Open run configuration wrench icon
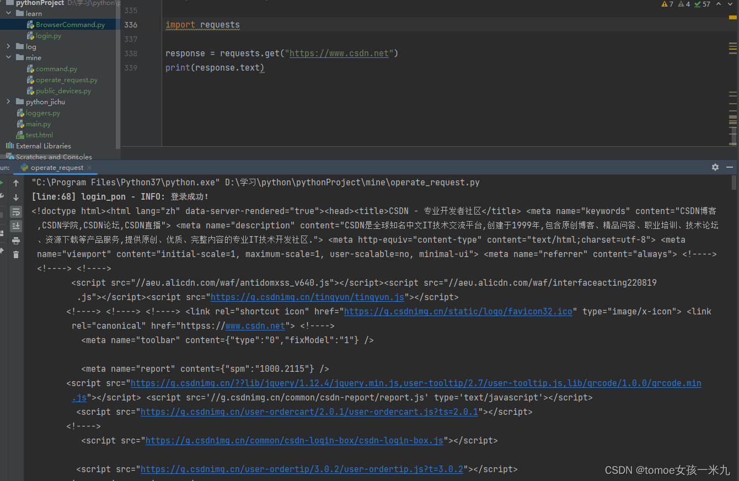The image size is (739, 481). [1, 196]
